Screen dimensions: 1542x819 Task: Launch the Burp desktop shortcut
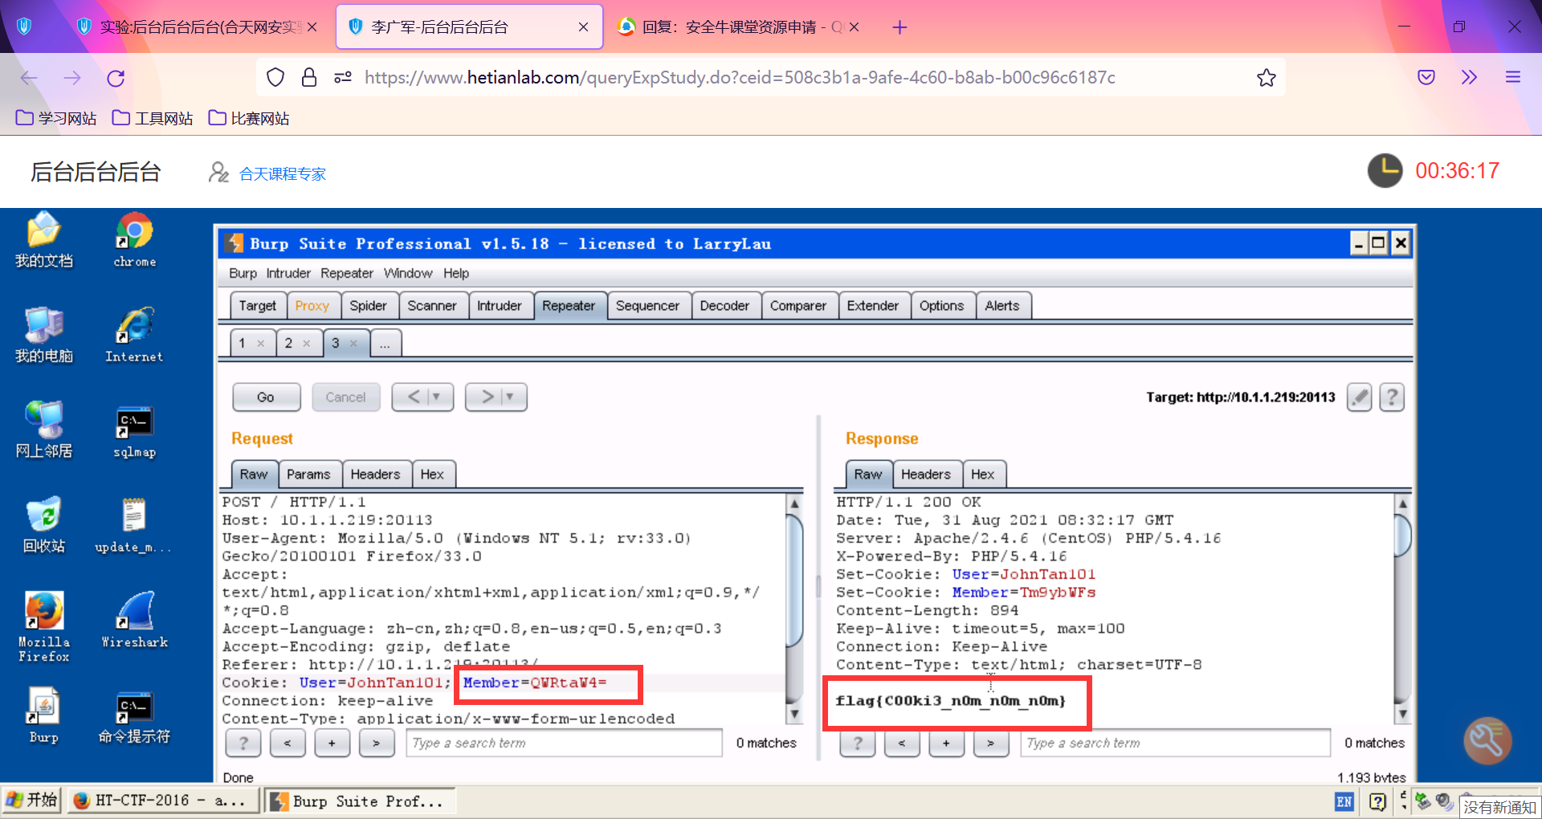(x=44, y=715)
